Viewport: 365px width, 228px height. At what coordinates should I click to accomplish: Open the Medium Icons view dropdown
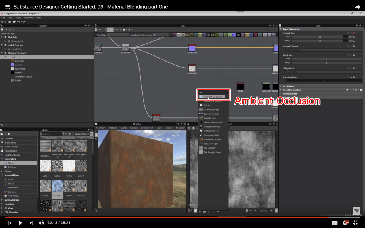[82, 134]
